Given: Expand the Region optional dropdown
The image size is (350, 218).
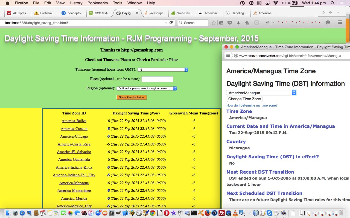Looking at the screenshot, I should tap(146, 88).
